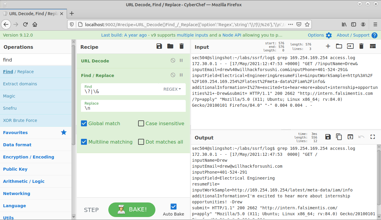Expand the Public Key category

[36, 169]
